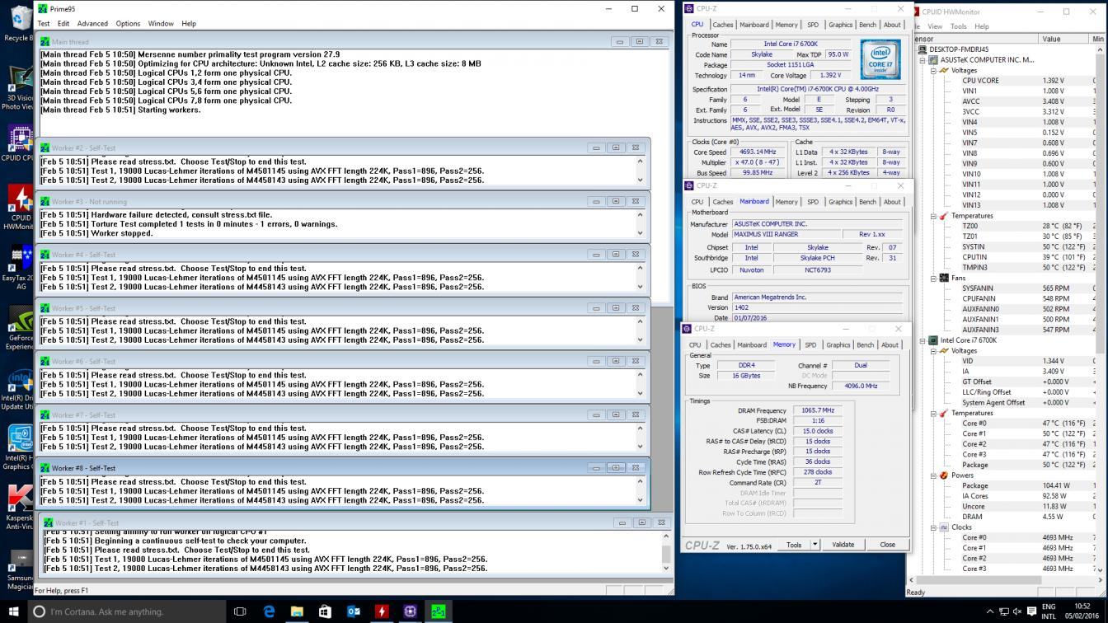Open the Windows Store taskbar icon
This screenshot has height=623, width=1108.
click(325, 611)
